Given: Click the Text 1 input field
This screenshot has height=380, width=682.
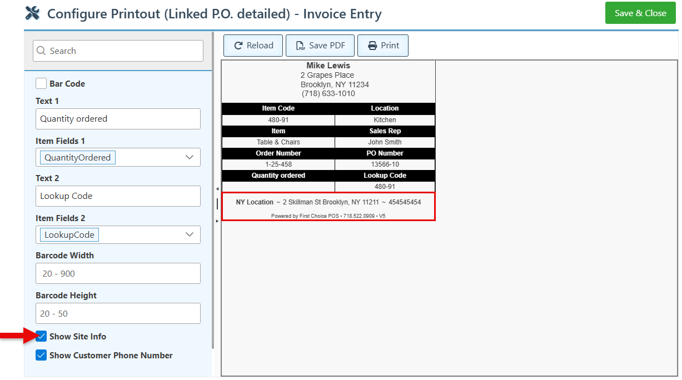Looking at the screenshot, I should coord(118,119).
